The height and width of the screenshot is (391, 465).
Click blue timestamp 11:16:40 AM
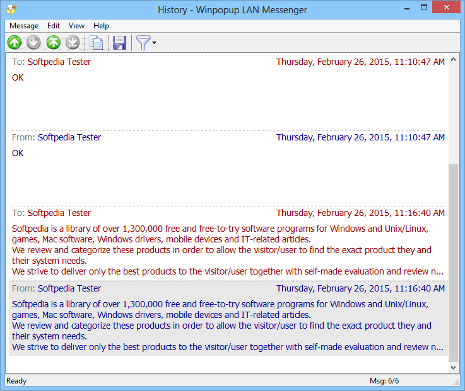click(x=360, y=288)
